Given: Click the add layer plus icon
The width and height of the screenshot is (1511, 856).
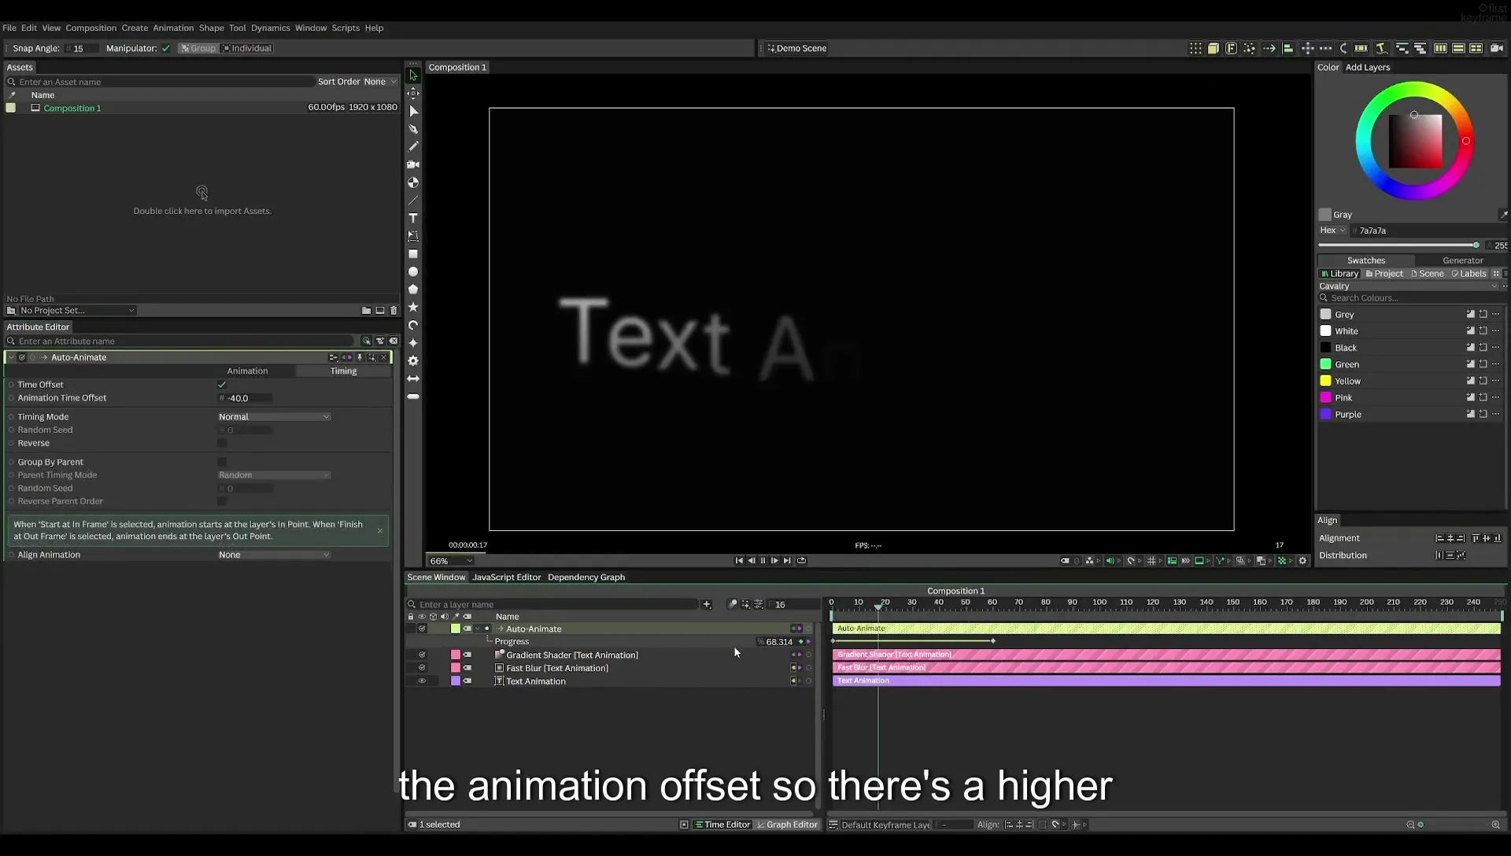Looking at the screenshot, I should click(x=707, y=604).
